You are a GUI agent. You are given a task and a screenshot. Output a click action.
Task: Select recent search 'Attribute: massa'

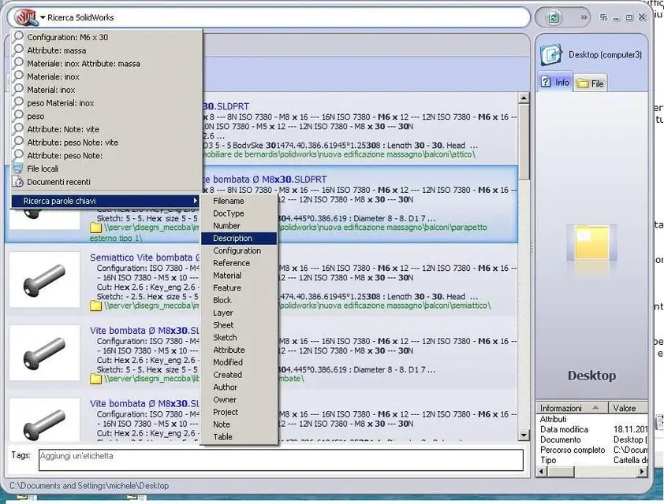(56, 50)
